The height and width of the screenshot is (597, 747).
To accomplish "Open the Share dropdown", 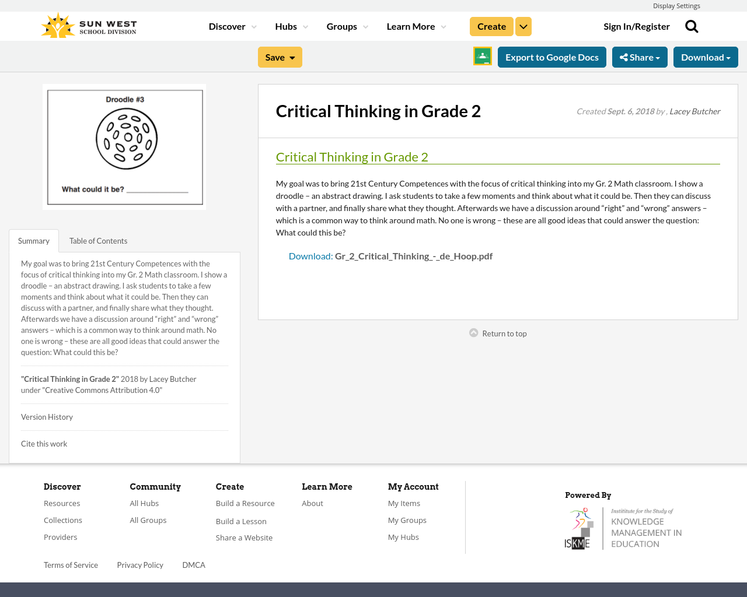I will (640, 56).
